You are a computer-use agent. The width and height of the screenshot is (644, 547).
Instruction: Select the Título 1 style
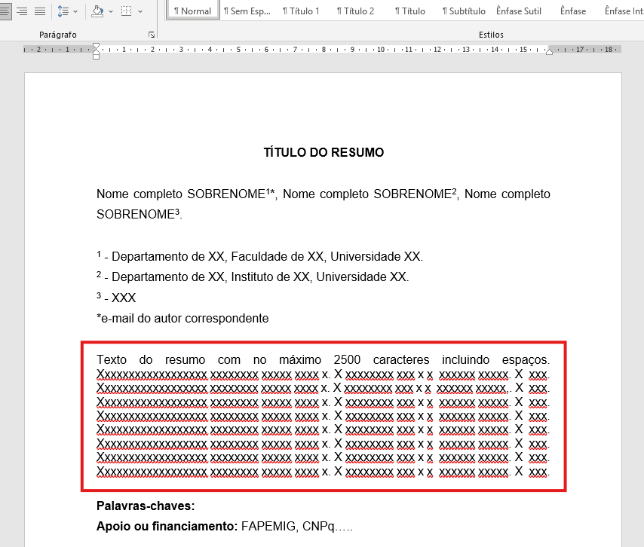pos(301,11)
